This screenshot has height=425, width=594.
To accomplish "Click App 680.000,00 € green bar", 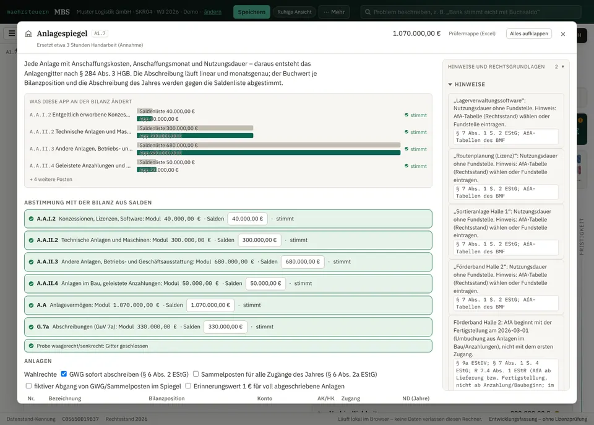I will [x=269, y=152].
